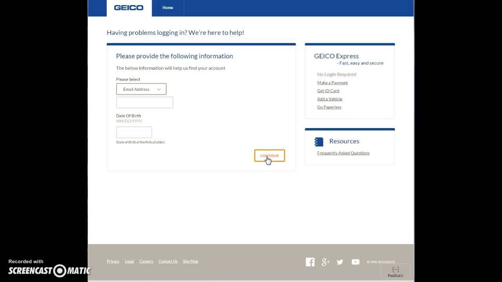The image size is (502, 282).
Task: Click the 'GEICO Express' heading
Action: click(336, 56)
